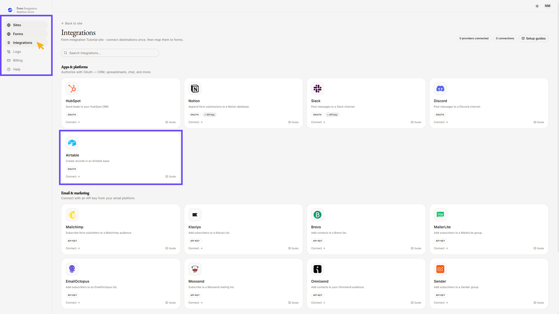Open the Notion Guide link
Image resolution: width=559 pixels, height=314 pixels.
tap(293, 122)
